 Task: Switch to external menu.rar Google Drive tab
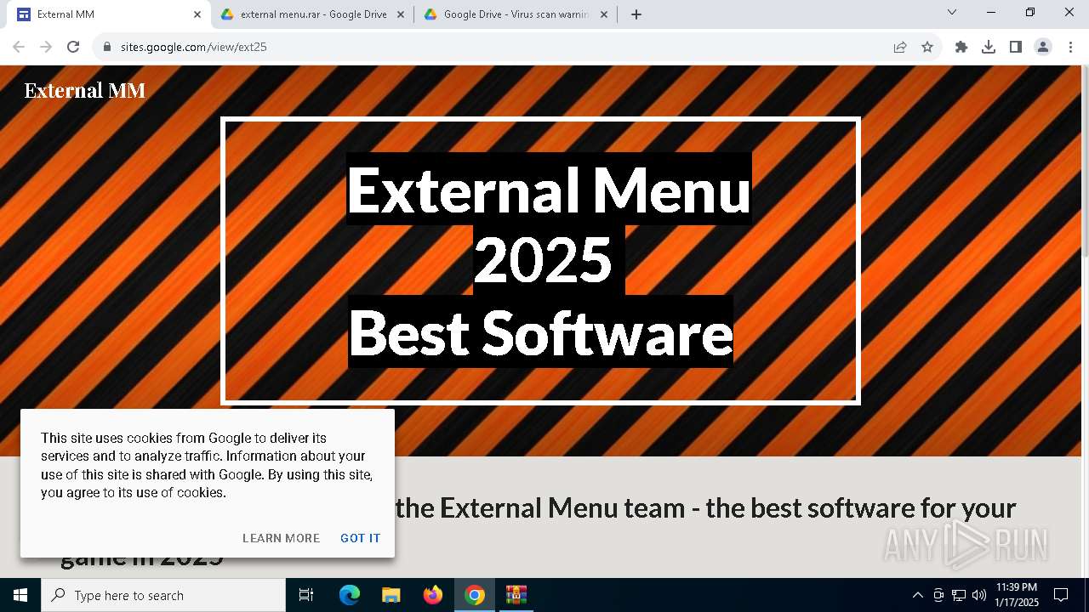point(313,14)
